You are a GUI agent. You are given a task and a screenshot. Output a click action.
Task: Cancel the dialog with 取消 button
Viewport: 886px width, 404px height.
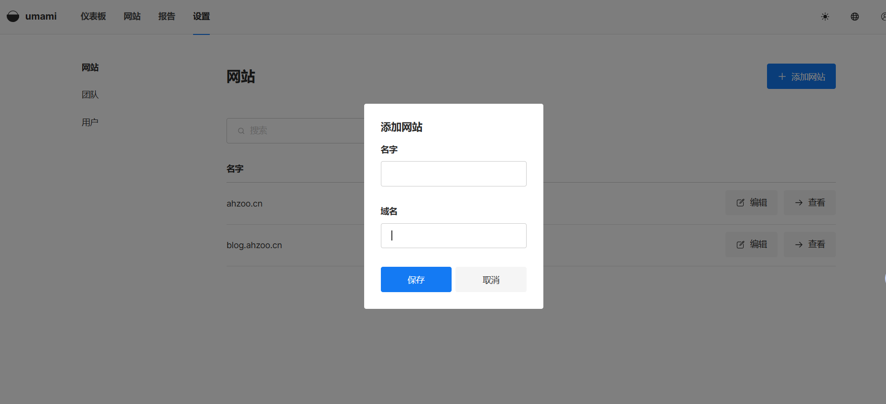click(x=491, y=280)
